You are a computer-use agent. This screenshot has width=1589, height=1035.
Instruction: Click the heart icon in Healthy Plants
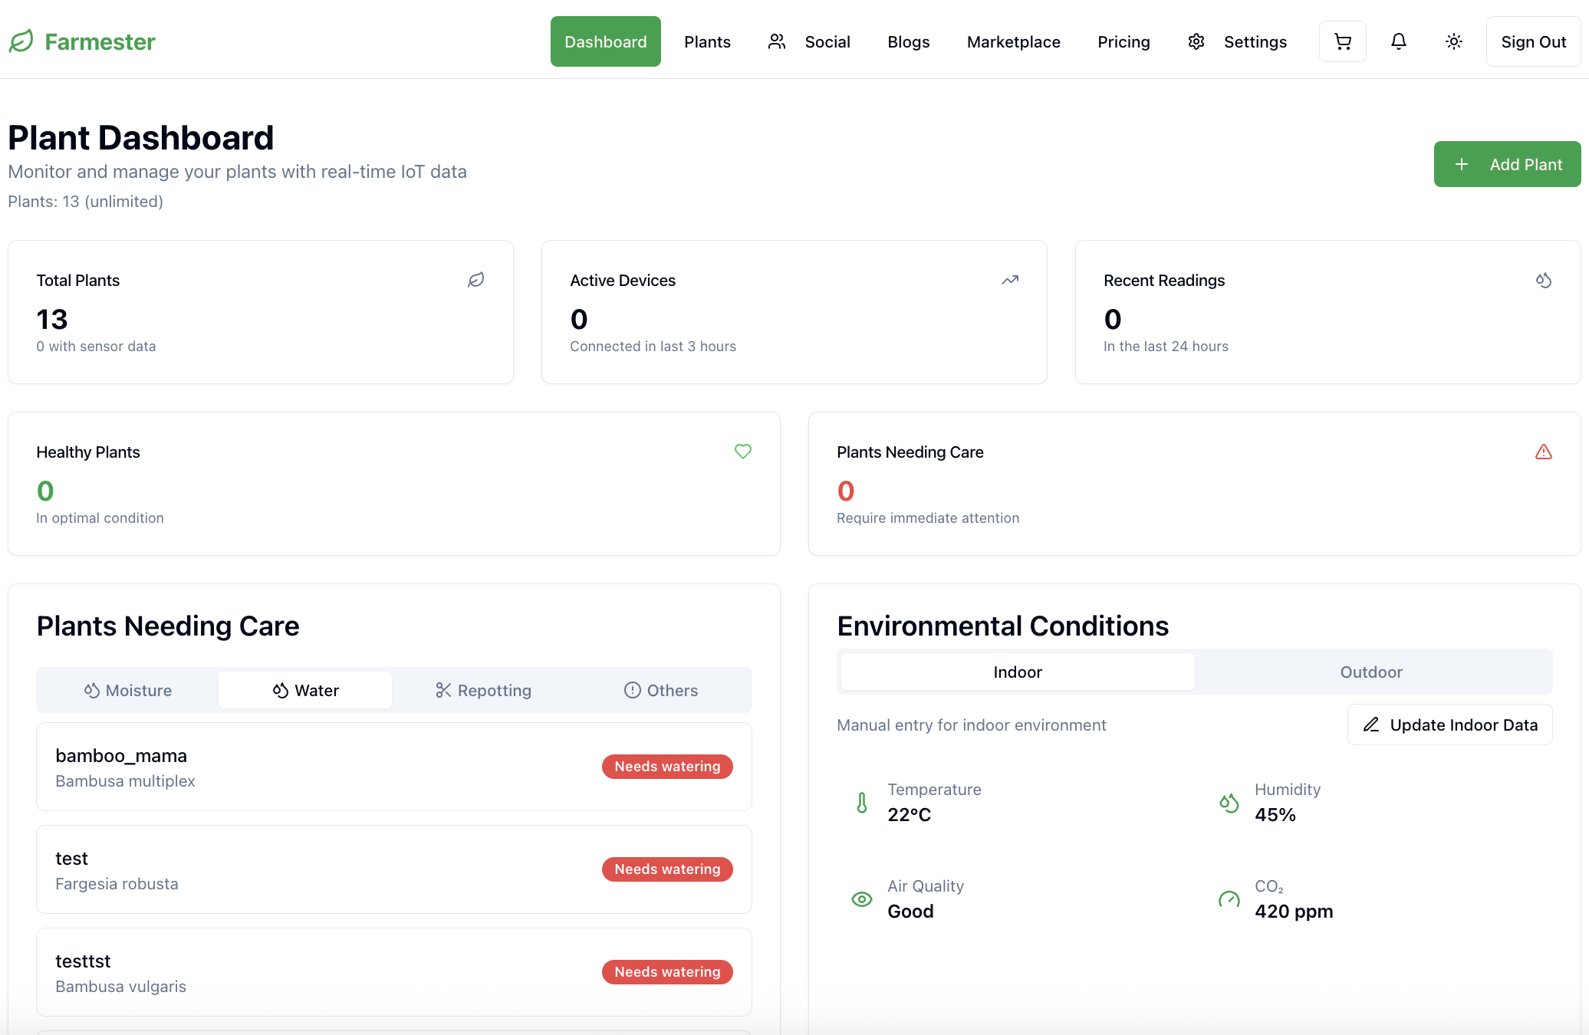coord(743,452)
